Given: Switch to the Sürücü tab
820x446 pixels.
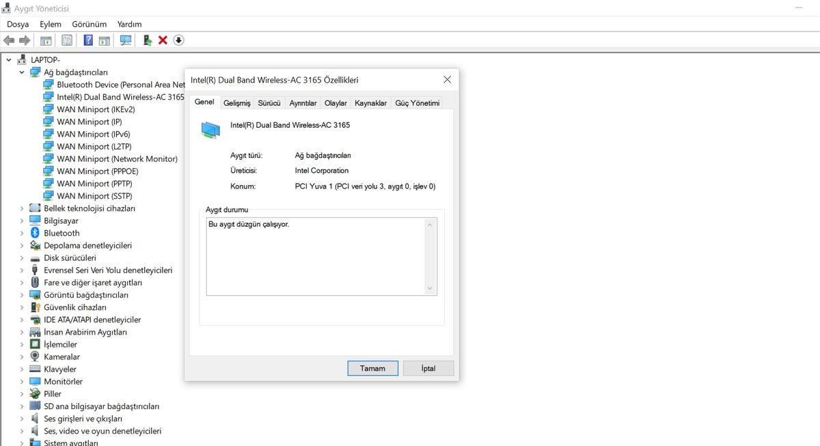Looking at the screenshot, I should click(x=269, y=102).
